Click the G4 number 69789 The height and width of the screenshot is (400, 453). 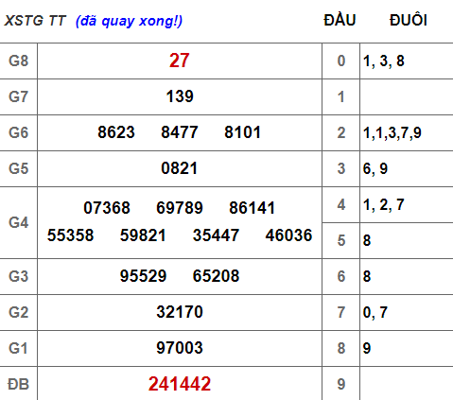(x=180, y=208)
